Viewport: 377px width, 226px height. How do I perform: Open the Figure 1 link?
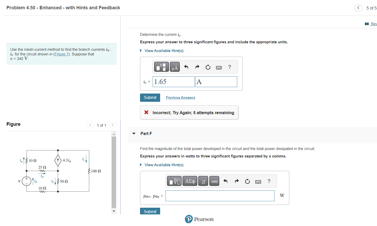click(x=62, y=54)
